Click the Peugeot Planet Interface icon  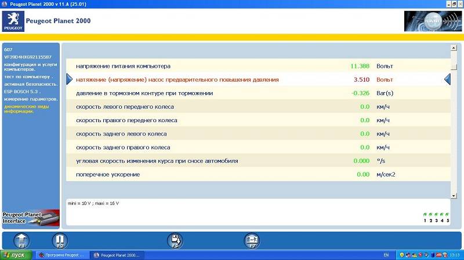click(x=30, y=218)
